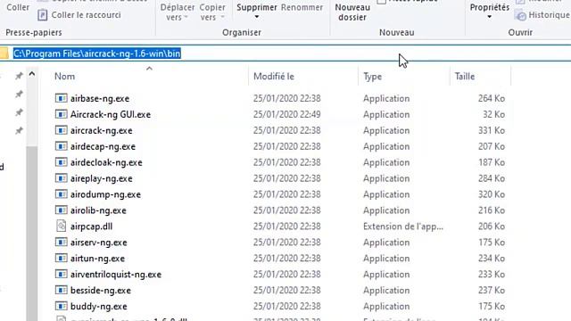The width and height of the screenshot is (571, 321).
Task: Click the airtun-ng.exe file icon
Action: click(62, 259)
